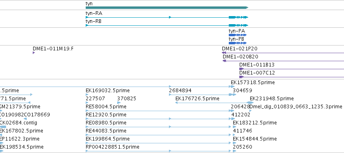344x153 pixels.
Task: Select the RP004228851.5prime EST label
Action: tap(112, 147)
